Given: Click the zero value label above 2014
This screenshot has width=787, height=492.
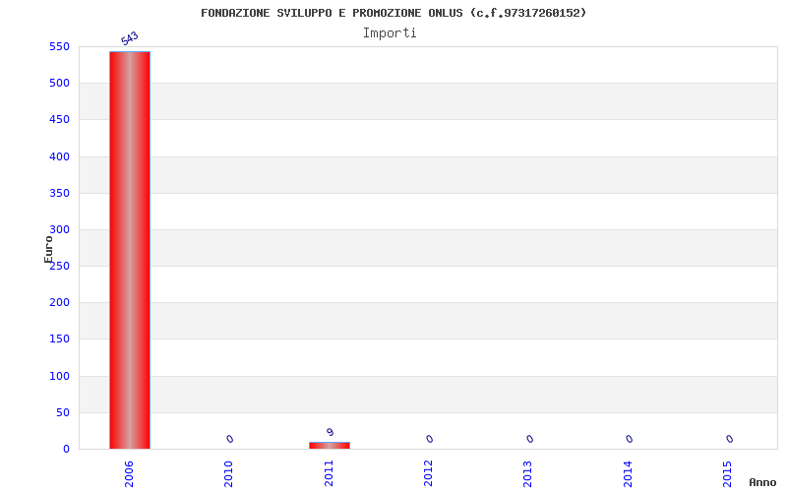Looking at the screenshot, I should click(x=630, y=439).
